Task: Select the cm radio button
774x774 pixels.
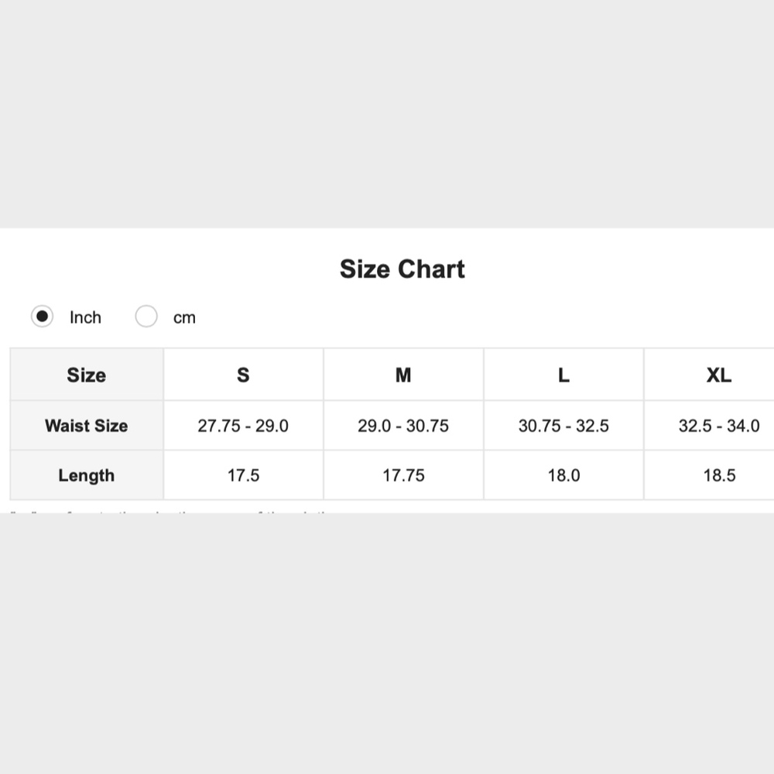Action: (146, 316)
